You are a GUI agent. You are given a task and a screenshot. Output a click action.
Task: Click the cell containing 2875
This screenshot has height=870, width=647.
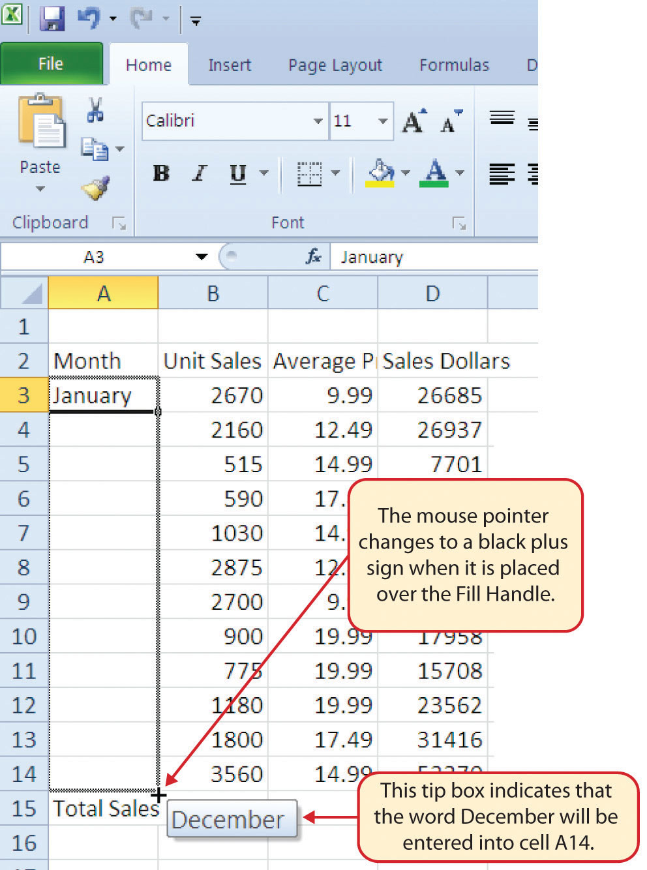(213, 567)
